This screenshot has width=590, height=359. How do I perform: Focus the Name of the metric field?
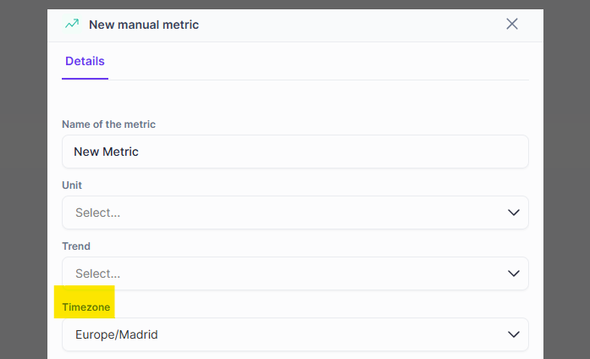[295, 152]
